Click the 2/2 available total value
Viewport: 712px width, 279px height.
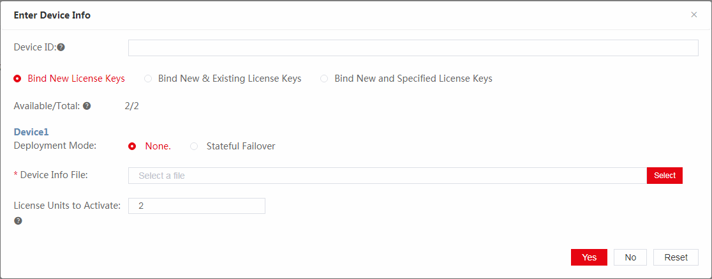click(131, 107)
